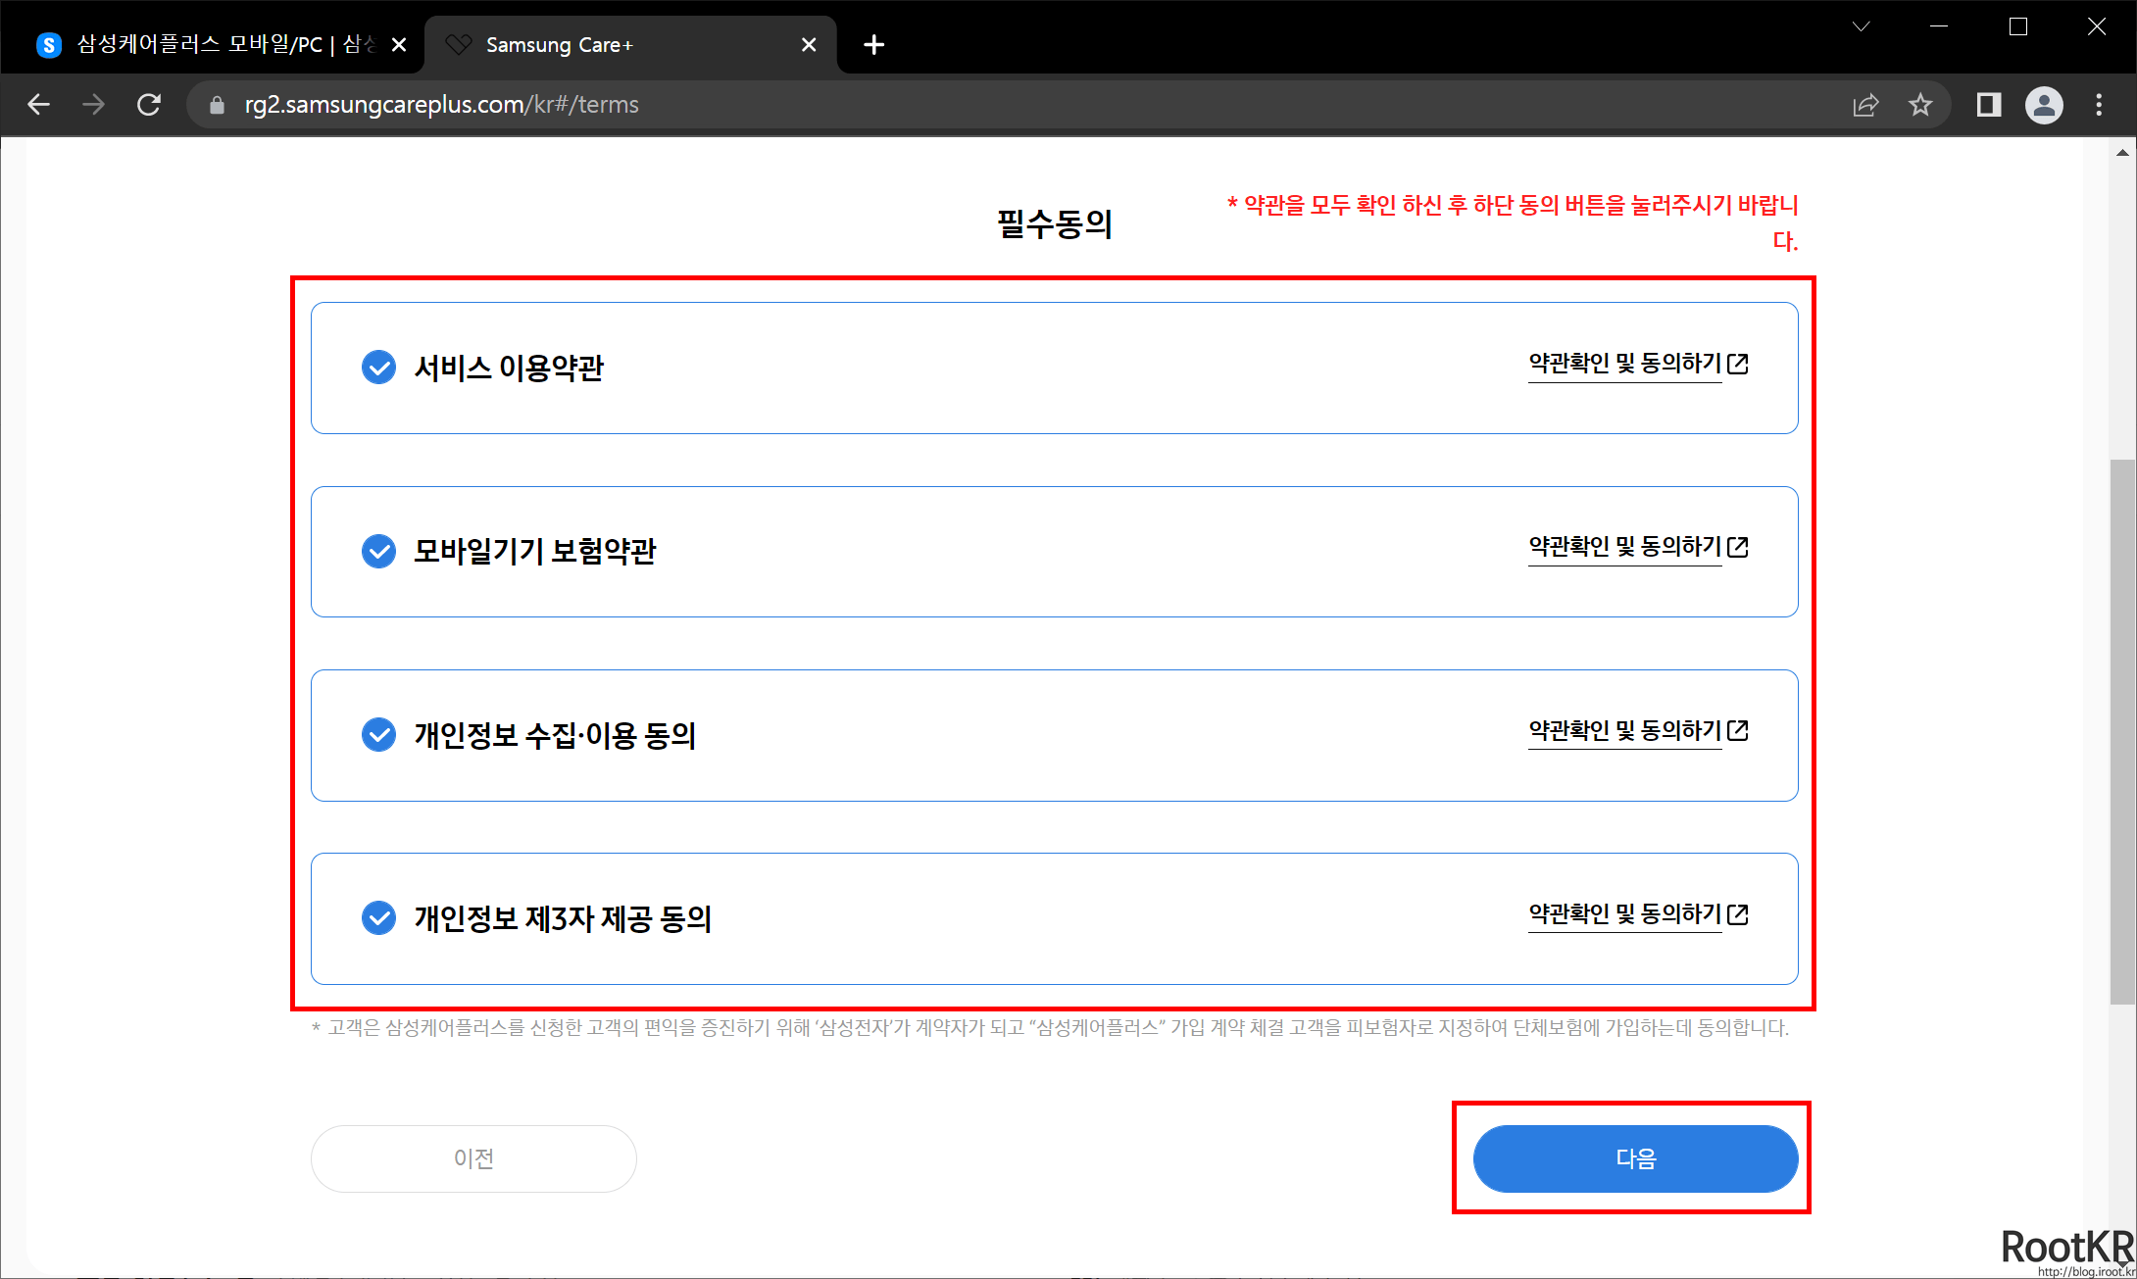Open a new browser tab
Viewport: 2137px width, 1279px height.
click(874, 45)
